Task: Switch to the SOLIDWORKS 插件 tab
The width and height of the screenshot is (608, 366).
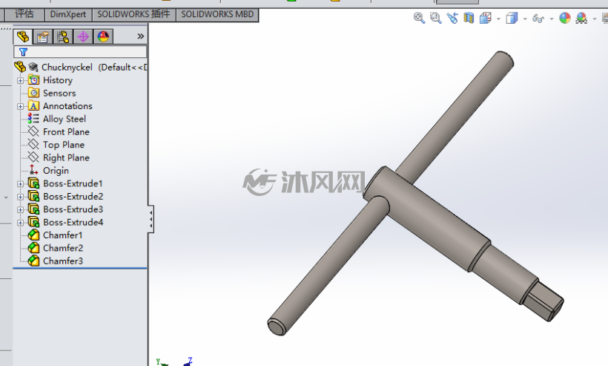Action: coord(133,14)
